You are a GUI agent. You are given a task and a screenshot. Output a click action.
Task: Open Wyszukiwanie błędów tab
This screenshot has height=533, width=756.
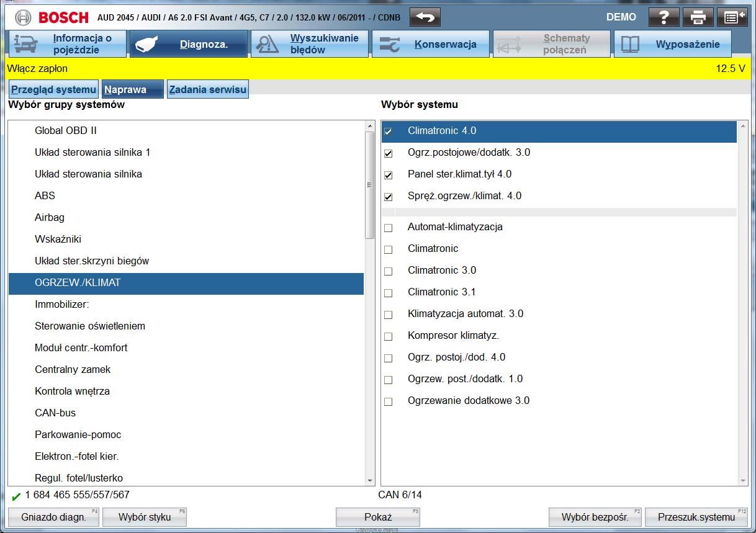coord(310,44)
